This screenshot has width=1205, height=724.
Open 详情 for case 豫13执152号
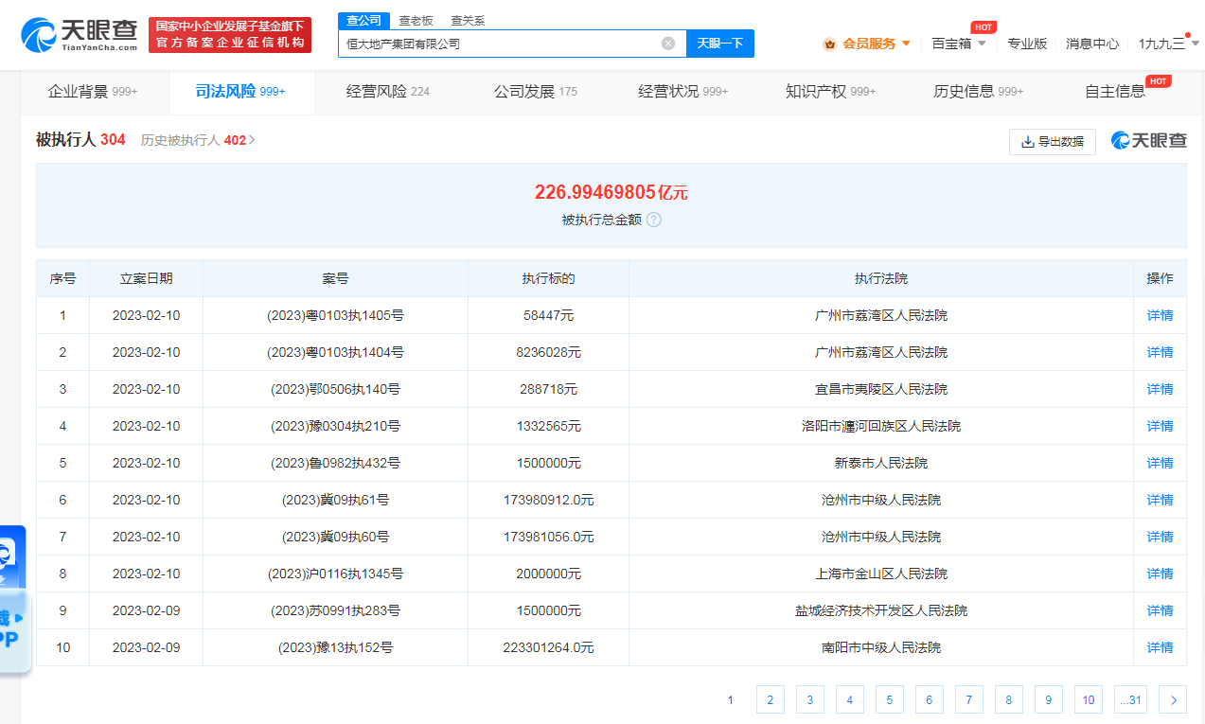pyautogui.click(x=1160, y=647)
